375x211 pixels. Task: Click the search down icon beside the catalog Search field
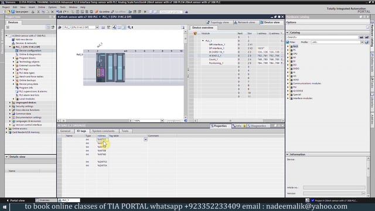tap(362, 38)
